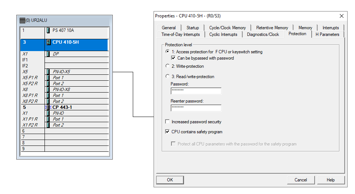Select protection level 1 radio button
The width and height of the screenshot is (355, 194).
coord(167,51)
